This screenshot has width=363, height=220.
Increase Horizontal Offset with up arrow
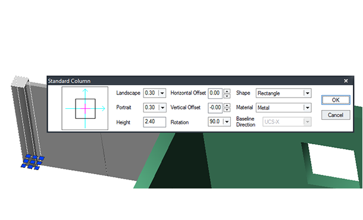point(227,91)
